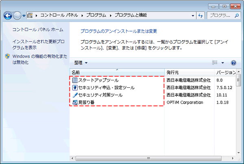Select プログラムと機能 breadcrumb in address bar
244x164 pixels.
coord(131,15)
